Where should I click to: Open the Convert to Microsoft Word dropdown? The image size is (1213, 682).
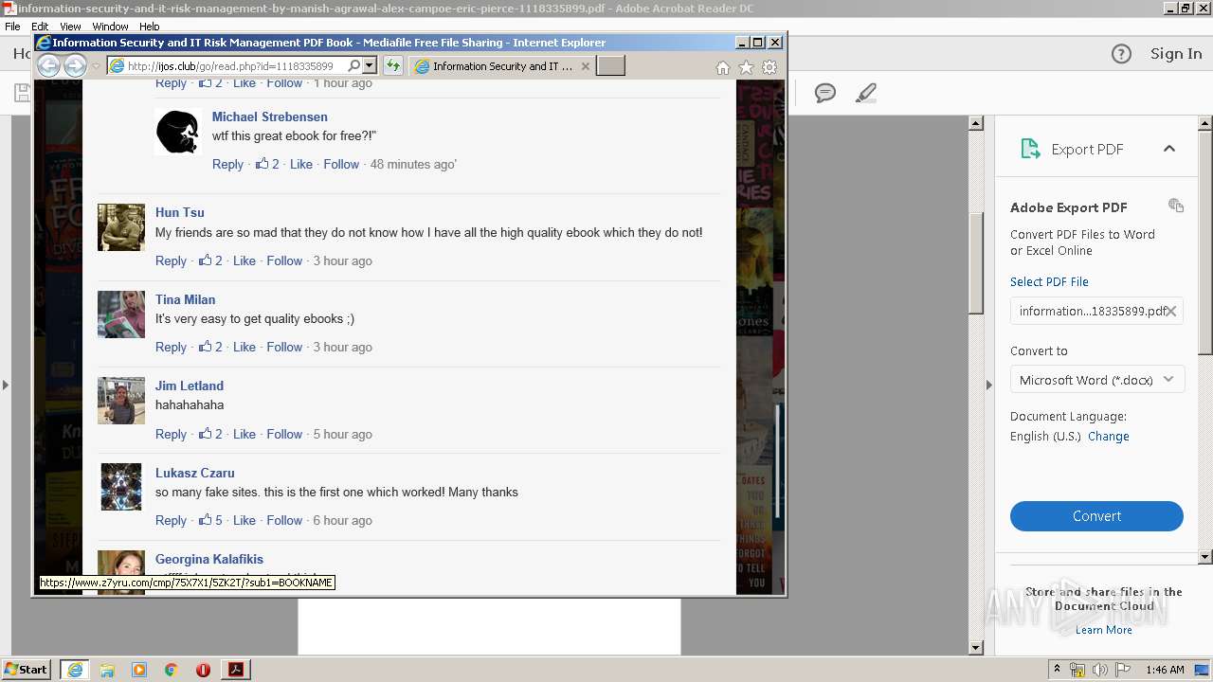point(1096,380)
